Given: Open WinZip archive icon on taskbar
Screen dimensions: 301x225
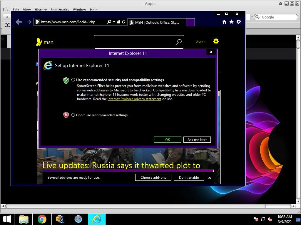Looking at the screenshot, I should (x=60, y=219).
